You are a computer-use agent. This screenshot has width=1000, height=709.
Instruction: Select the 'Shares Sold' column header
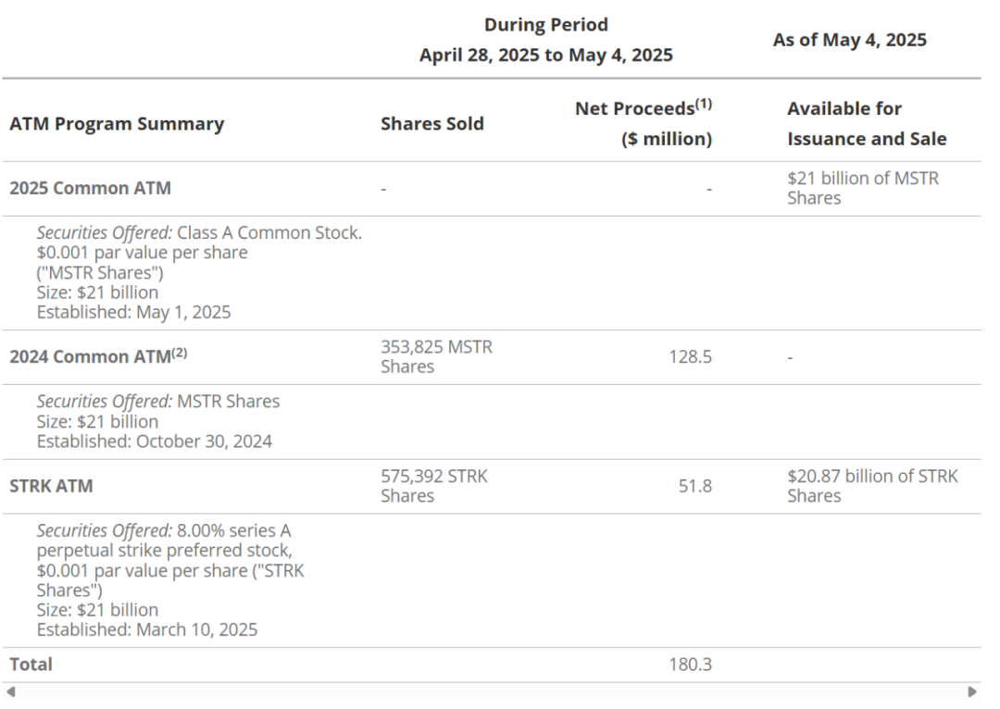[432, 124]
